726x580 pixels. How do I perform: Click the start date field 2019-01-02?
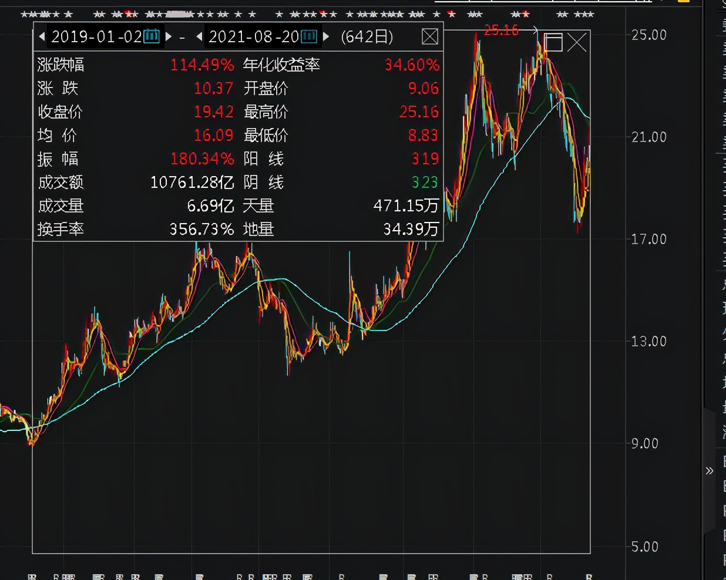pos(96,37)
